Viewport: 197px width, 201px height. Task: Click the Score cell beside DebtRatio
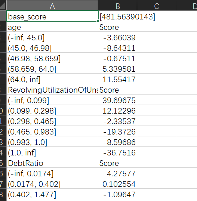[118, 163]
